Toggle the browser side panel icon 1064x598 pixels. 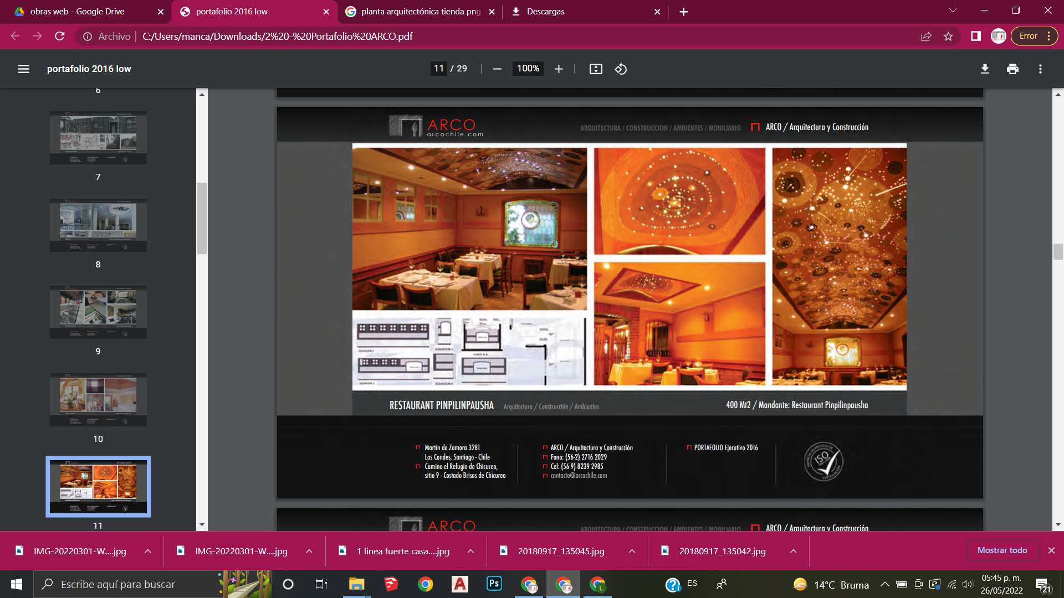976,37
